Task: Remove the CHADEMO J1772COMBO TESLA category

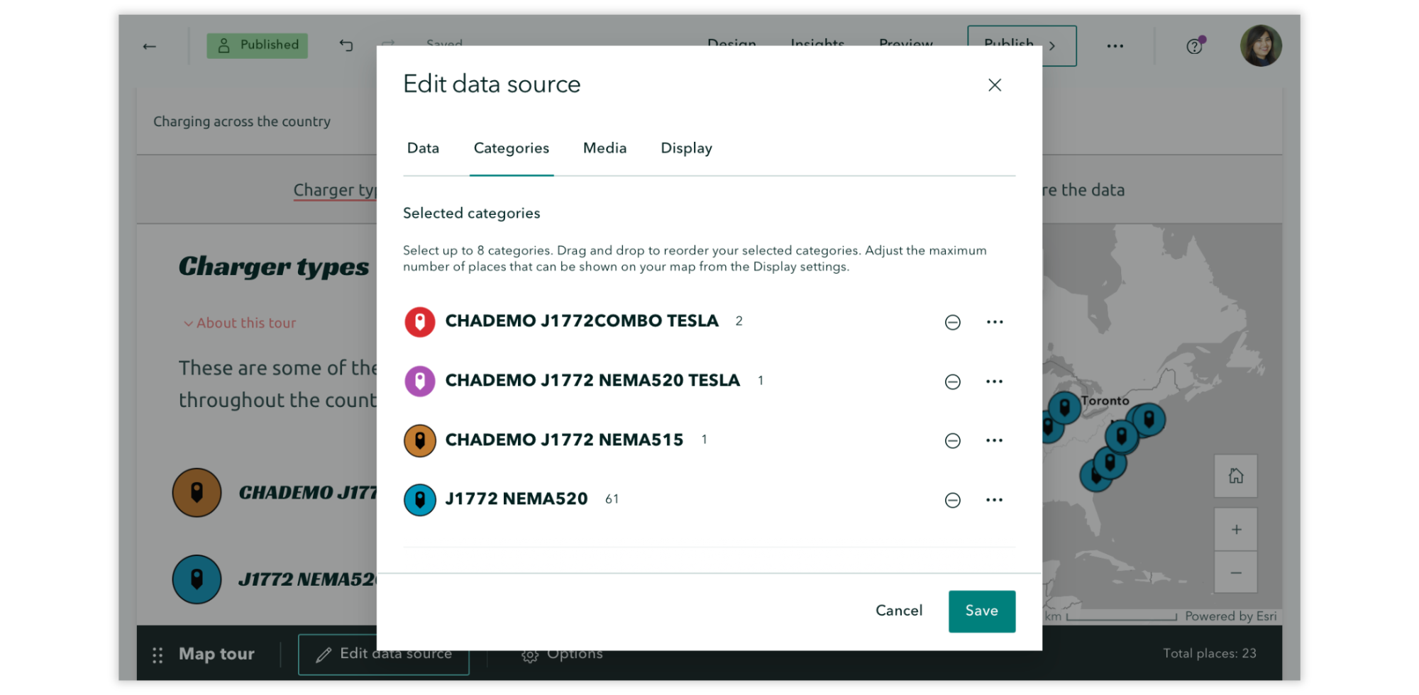Action: point(953,322)
